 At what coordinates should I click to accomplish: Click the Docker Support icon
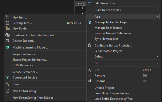7,41
